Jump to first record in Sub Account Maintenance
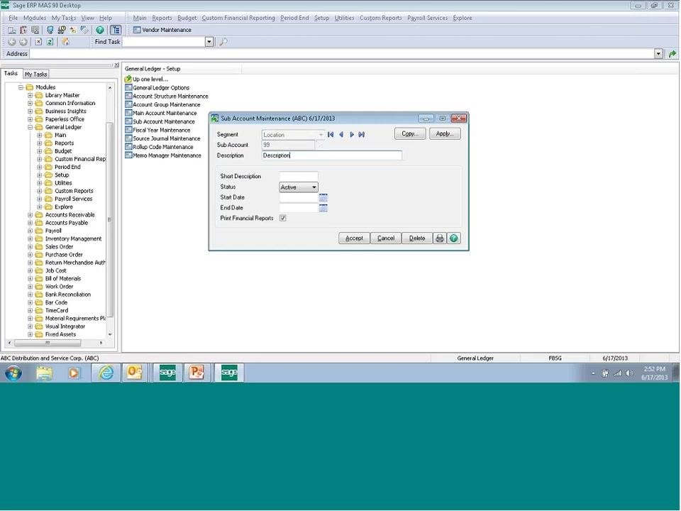The height and width of the screenshot is (511, 681). (331, 135)
